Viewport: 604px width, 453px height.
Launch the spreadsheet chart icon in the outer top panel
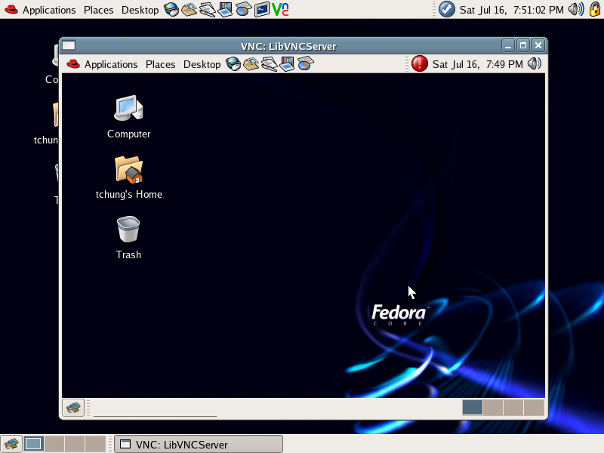click(243, 9)
